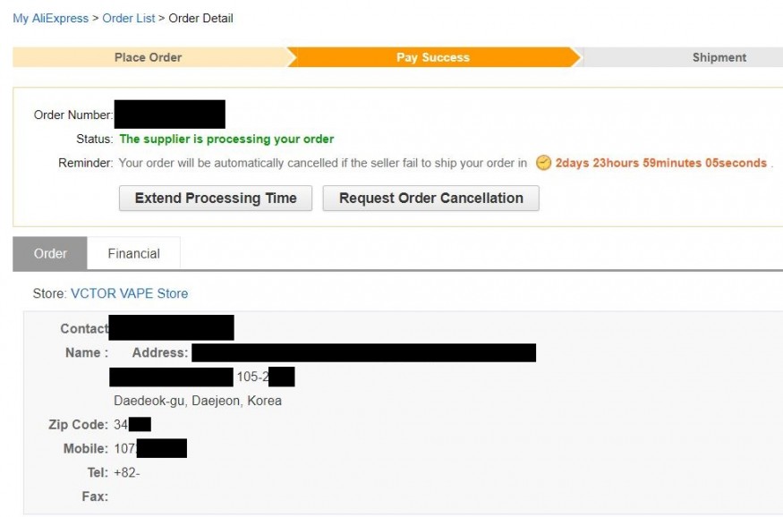Click the remaining time countdown text
783x517 pixels.
660,163
